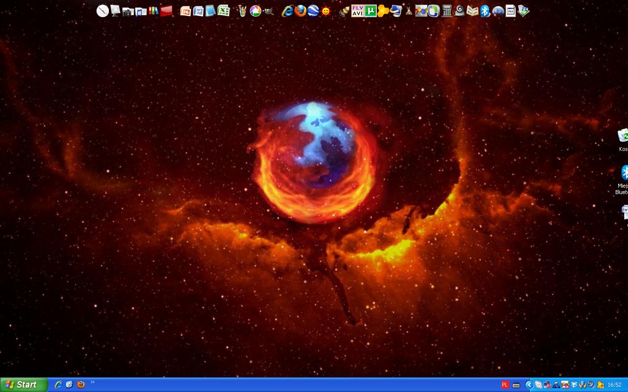The image size is (628, 392).
Task: Click the yellow figure warning tray icon
Action: tap(601, 385)
